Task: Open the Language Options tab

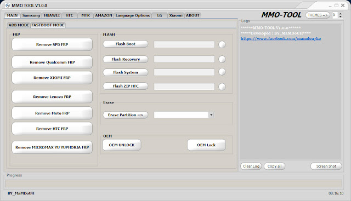Action: tap(133, 15)
